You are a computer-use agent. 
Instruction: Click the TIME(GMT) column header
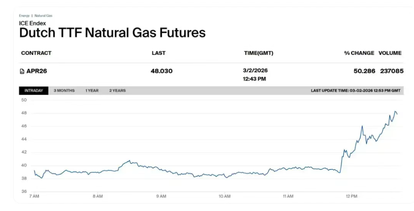point(259,53)
